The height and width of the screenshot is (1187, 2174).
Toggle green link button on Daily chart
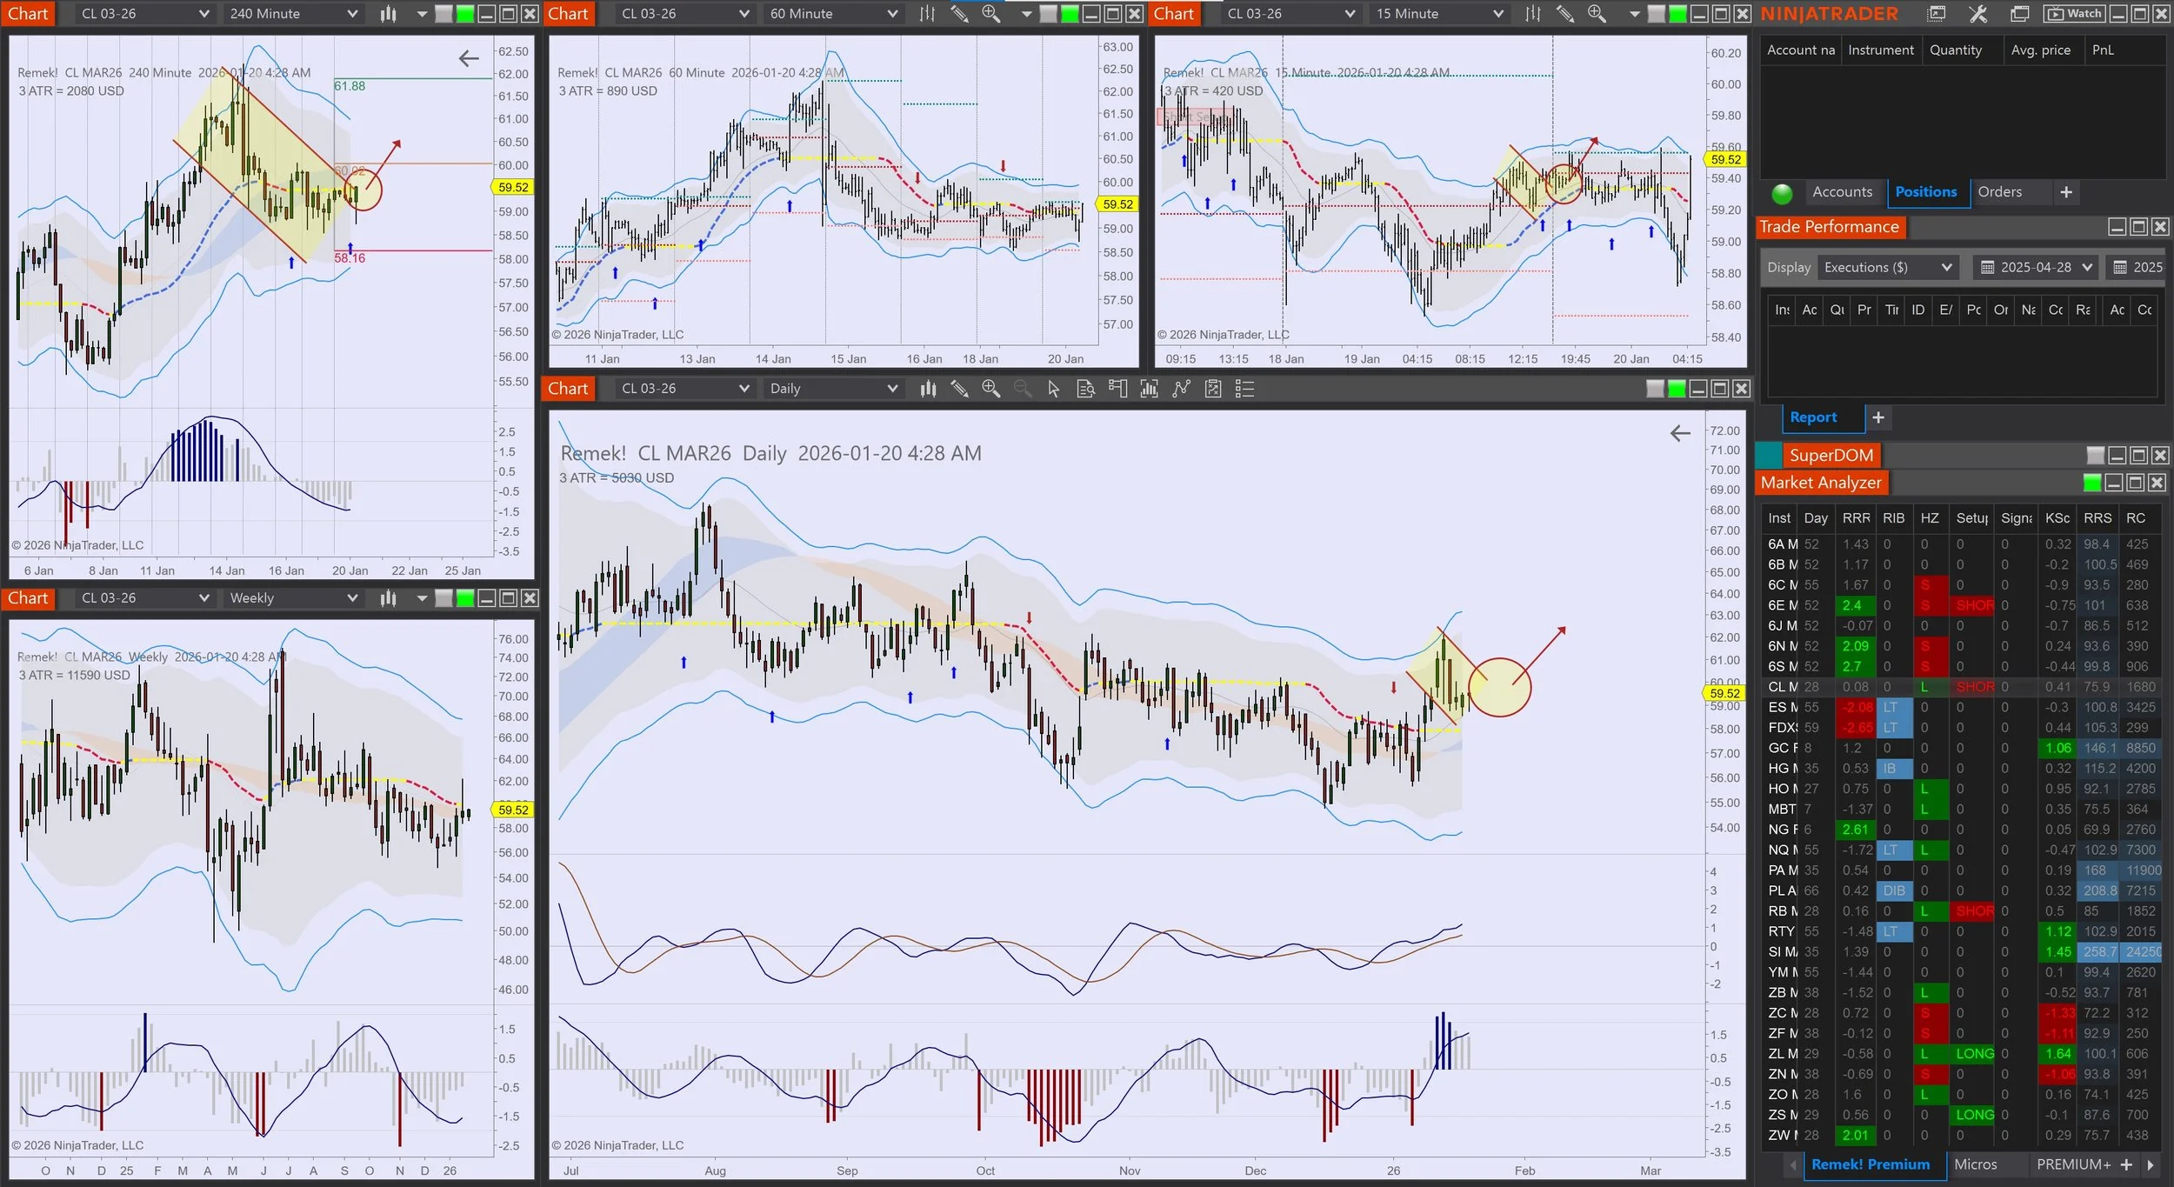1677,389
